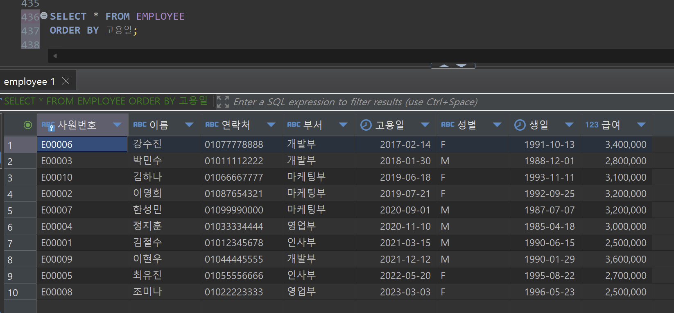Click the clock icon of 생일 column

pyautogui.click(x=520, y=125)
